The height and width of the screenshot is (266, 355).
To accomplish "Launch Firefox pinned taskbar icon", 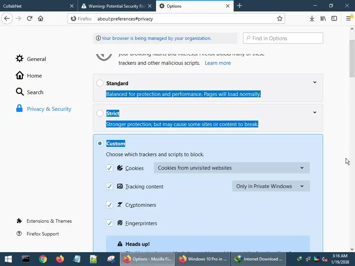I will (60, 259).
